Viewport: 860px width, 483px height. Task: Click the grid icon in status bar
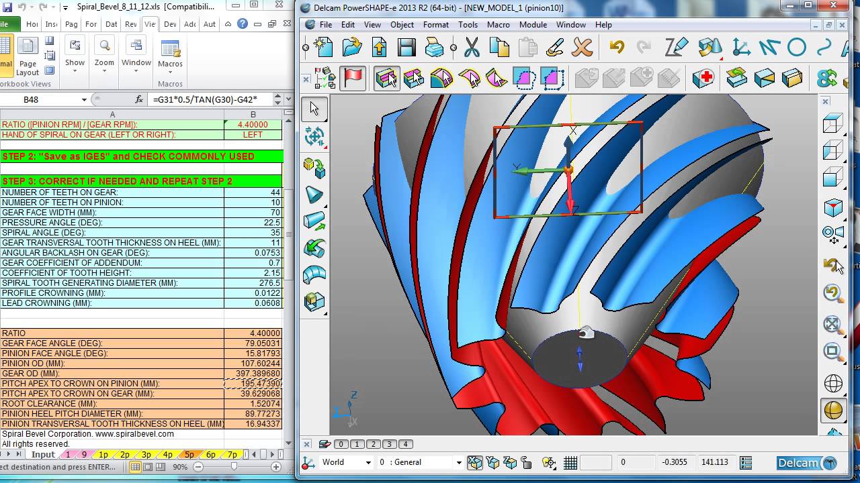click(570, 462)
